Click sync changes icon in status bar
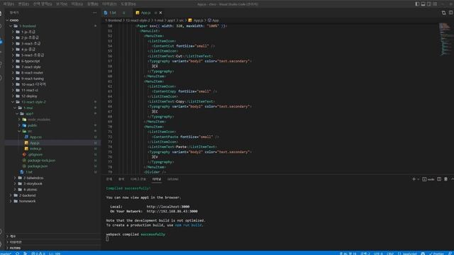Image resolution: width=454 pixels, height=255 pixels. (17, 254)
